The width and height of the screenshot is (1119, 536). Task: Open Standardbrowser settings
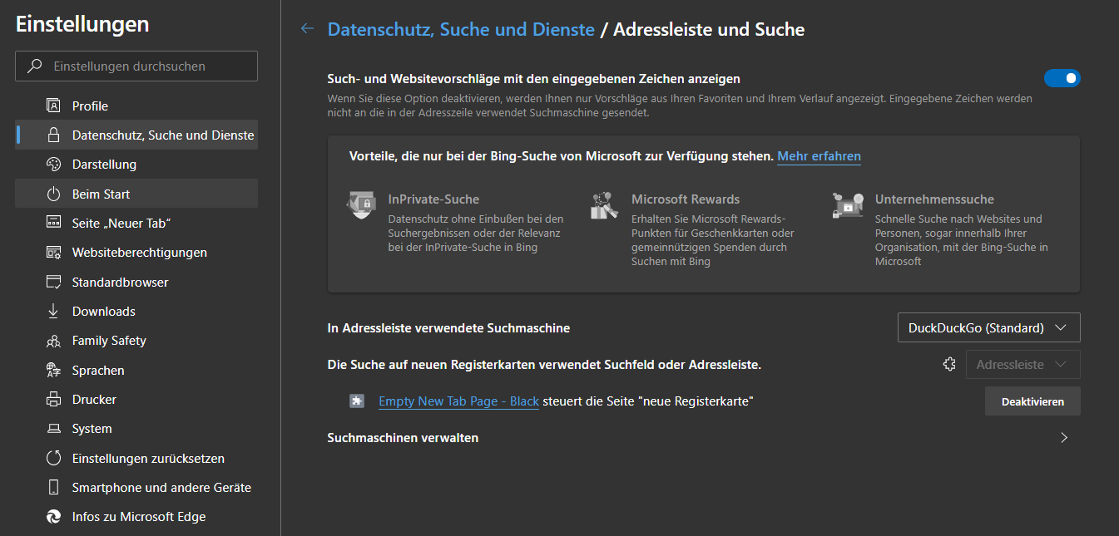[x=136, y=282]
